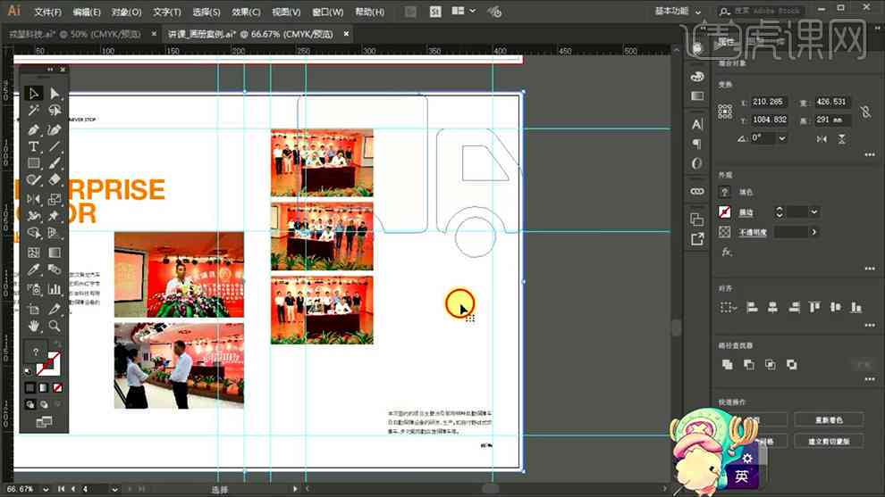Open the Color palette panel icon

(x=697, y=76)
